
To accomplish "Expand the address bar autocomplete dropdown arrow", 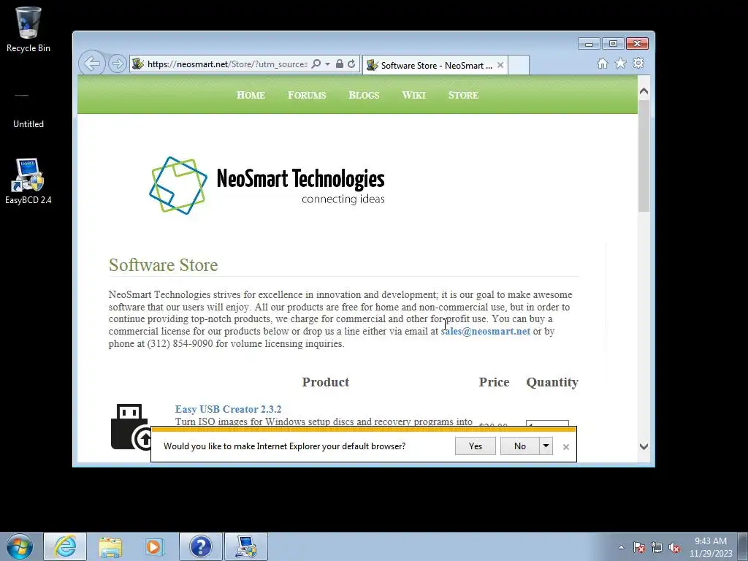I will coord(327,64).
